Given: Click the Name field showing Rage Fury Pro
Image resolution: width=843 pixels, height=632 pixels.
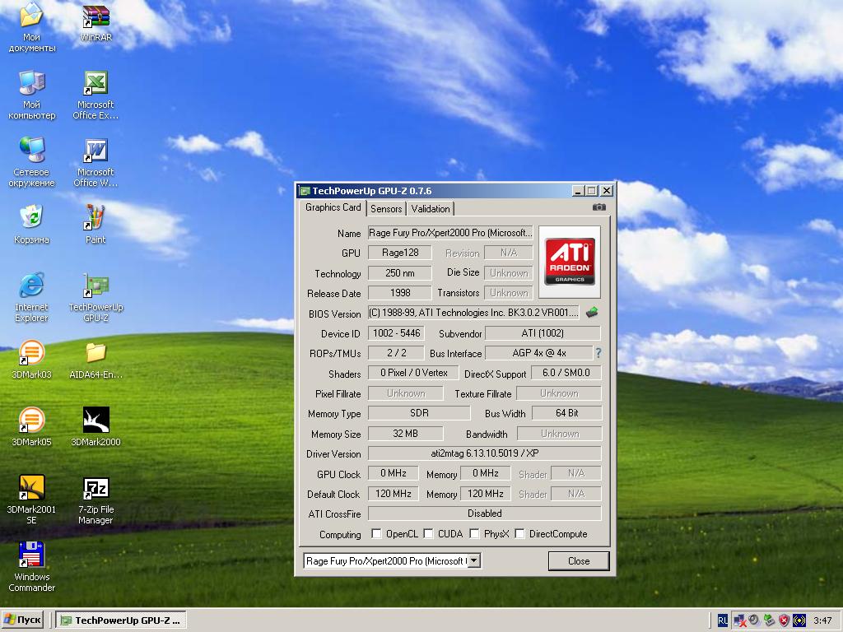Looking at the screenshot, I should coord(450,233).
